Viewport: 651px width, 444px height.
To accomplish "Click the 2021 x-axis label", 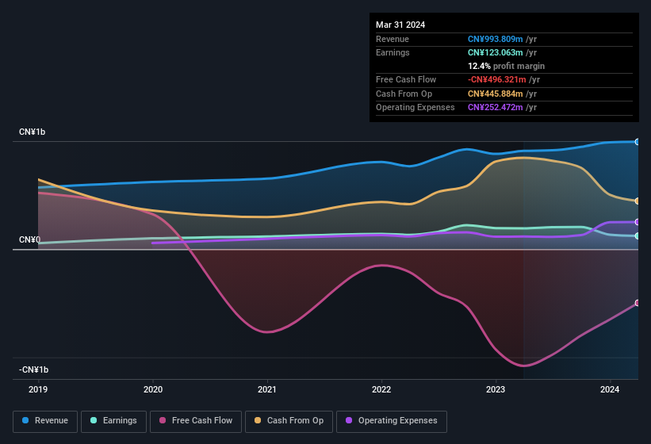I will click(267, 389).
